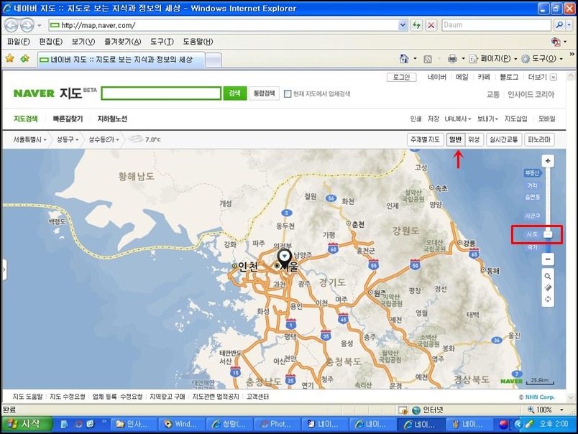
Task: Click the Windows 시작 start button
Action: click(x=25, y=424)
